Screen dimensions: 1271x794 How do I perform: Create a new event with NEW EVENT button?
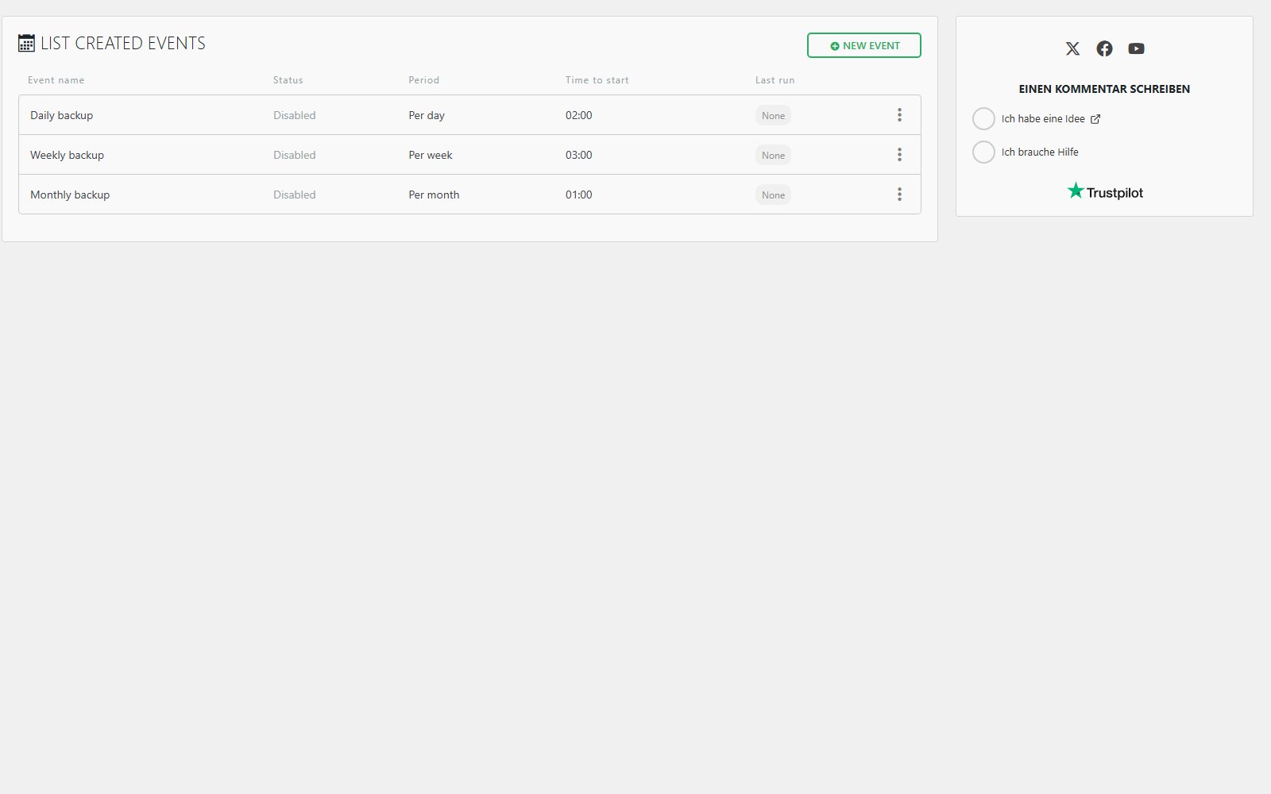(864, 45)
